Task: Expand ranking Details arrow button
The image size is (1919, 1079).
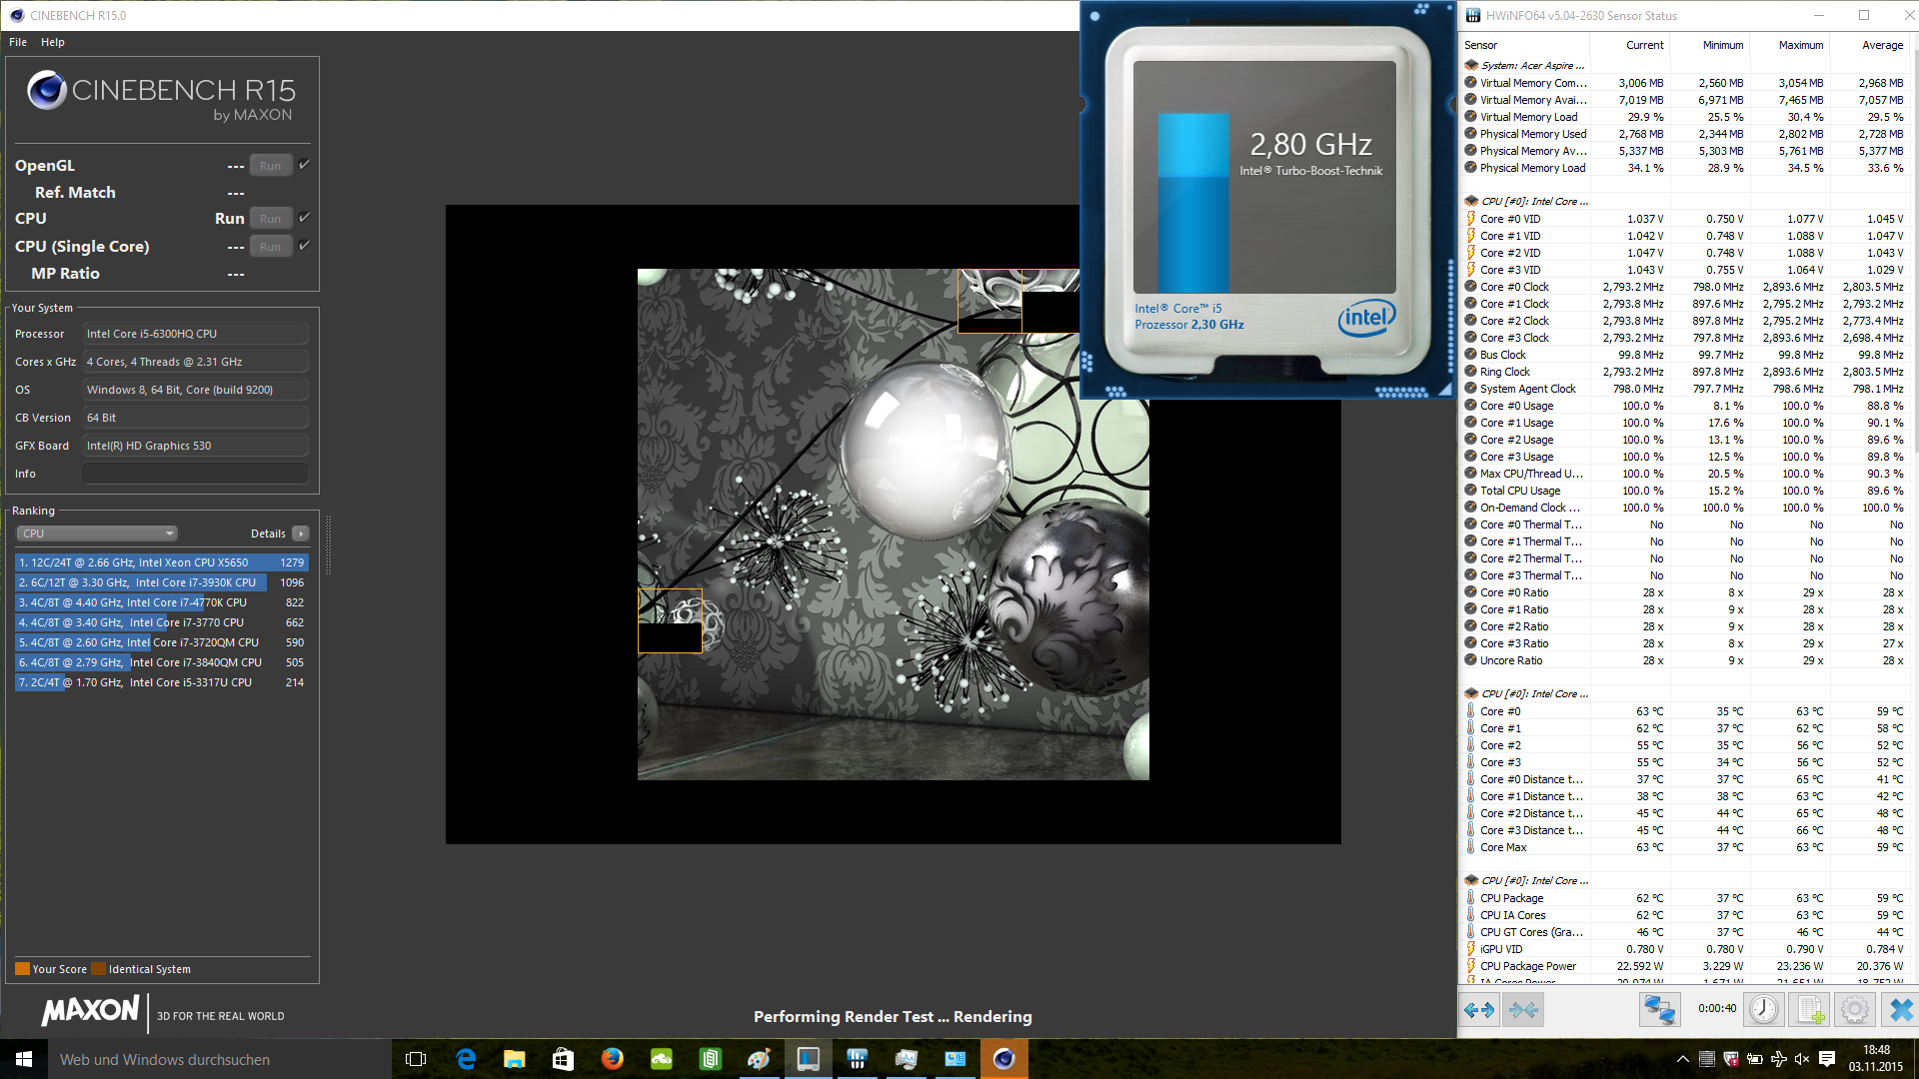Action: tap(301, 534)
